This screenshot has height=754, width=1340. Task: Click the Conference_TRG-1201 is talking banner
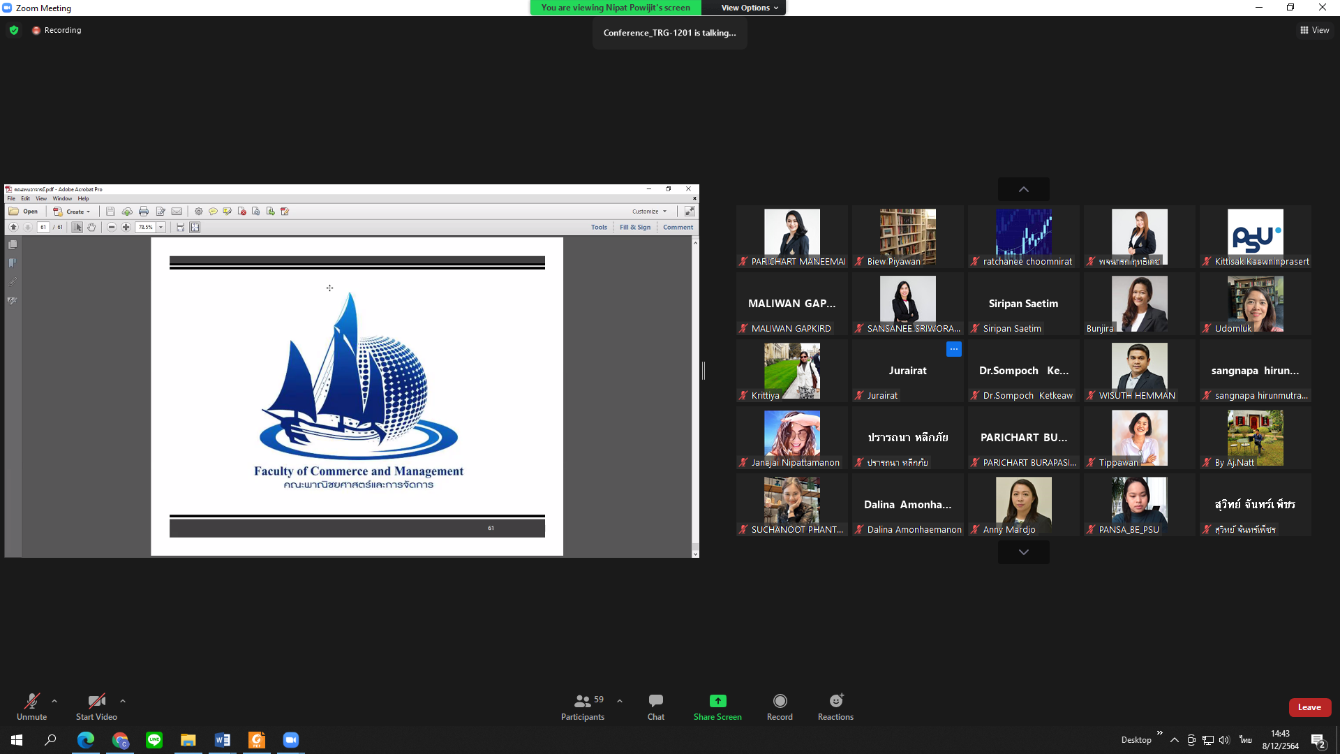click(x=669, y=33)
